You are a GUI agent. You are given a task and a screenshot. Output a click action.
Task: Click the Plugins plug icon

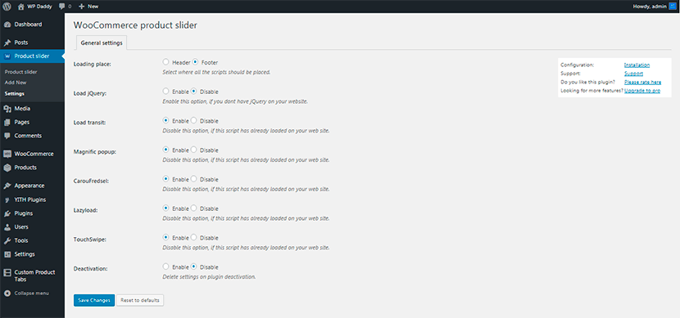(x=7, y=213)
